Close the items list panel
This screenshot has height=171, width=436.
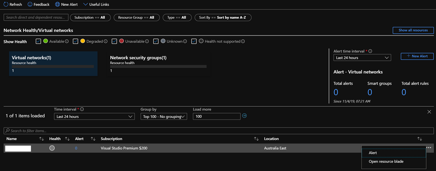429,111
